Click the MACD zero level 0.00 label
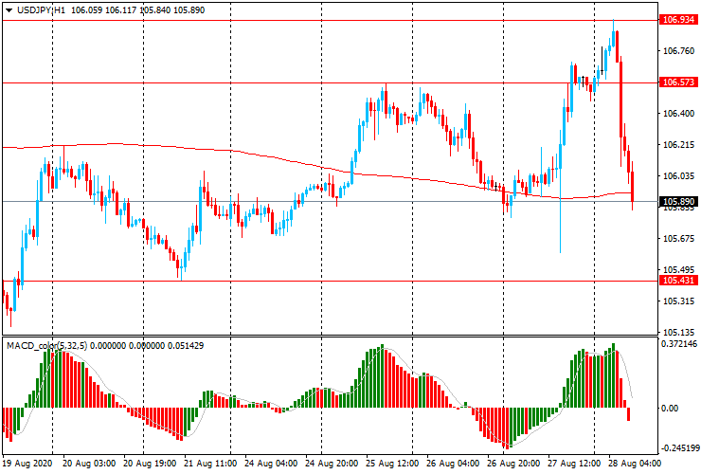Screen dimensions: 701x474 671,408
